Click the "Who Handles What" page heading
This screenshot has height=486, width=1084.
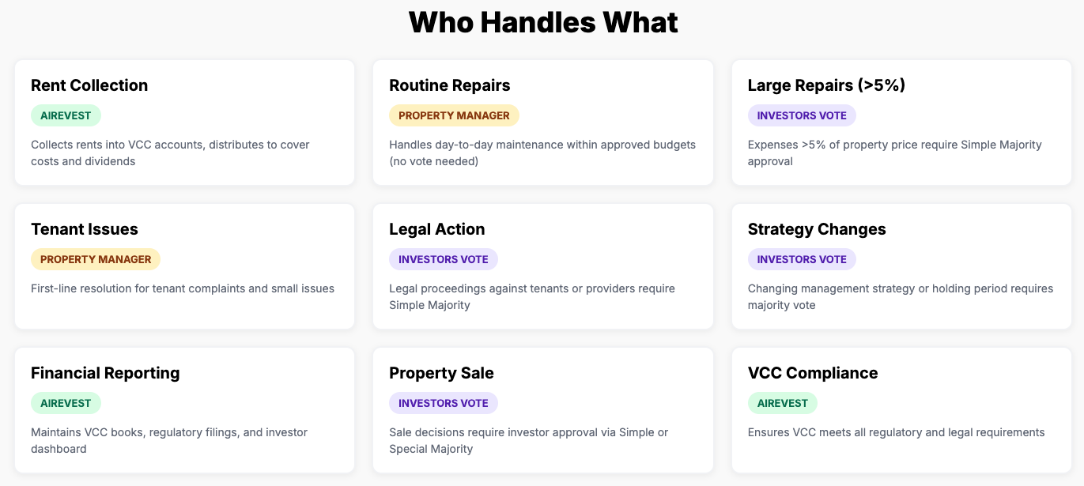[542, 22]
